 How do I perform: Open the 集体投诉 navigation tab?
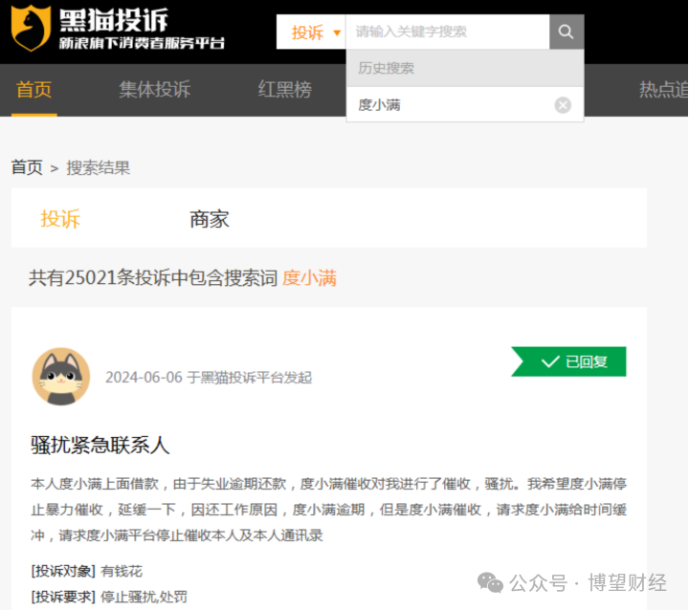click(x=155, y=90)
